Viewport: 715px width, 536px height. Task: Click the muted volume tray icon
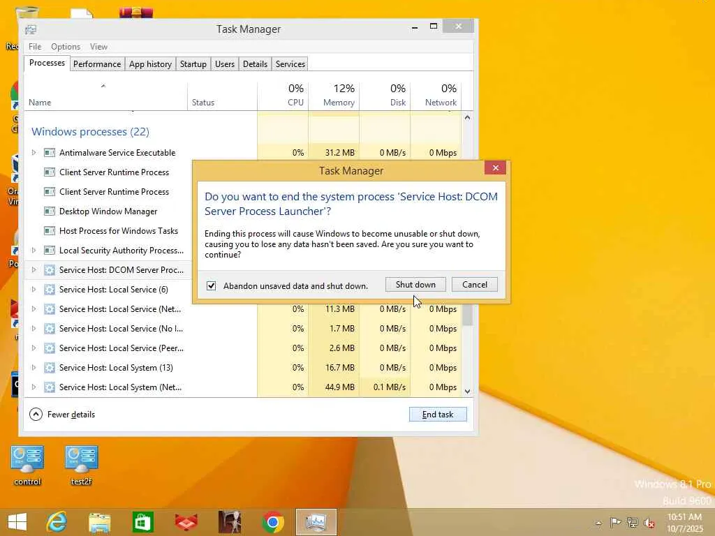click(x=649, y=522)
